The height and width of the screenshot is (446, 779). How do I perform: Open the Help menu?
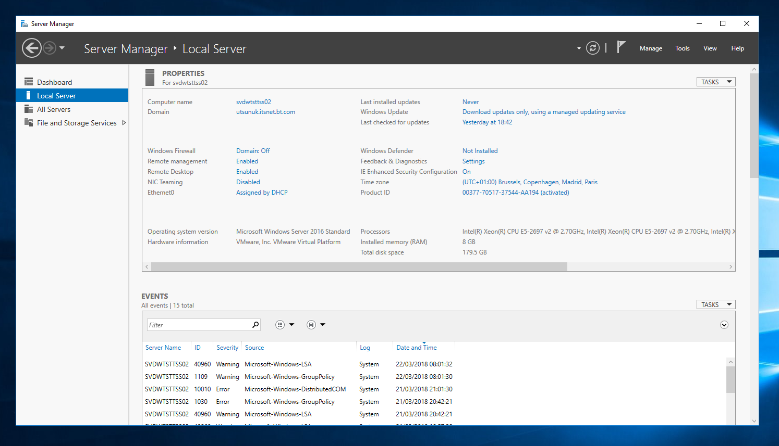pos(737,48)
